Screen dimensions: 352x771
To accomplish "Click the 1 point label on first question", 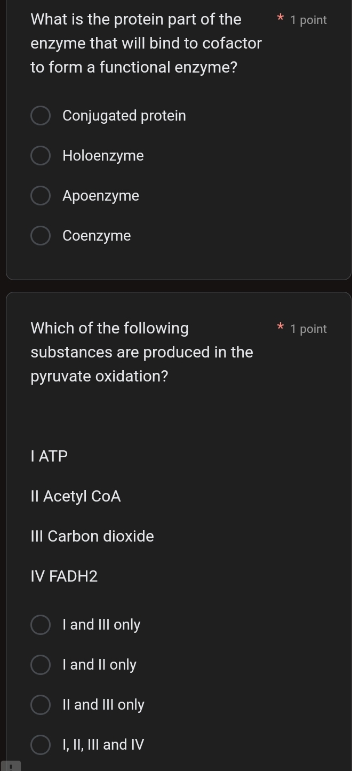I will coord(308,20).
